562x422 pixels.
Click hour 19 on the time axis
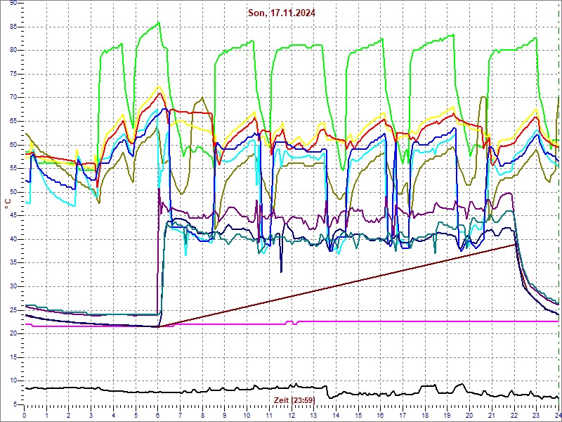pyautogui.click(x=447, y=415)
